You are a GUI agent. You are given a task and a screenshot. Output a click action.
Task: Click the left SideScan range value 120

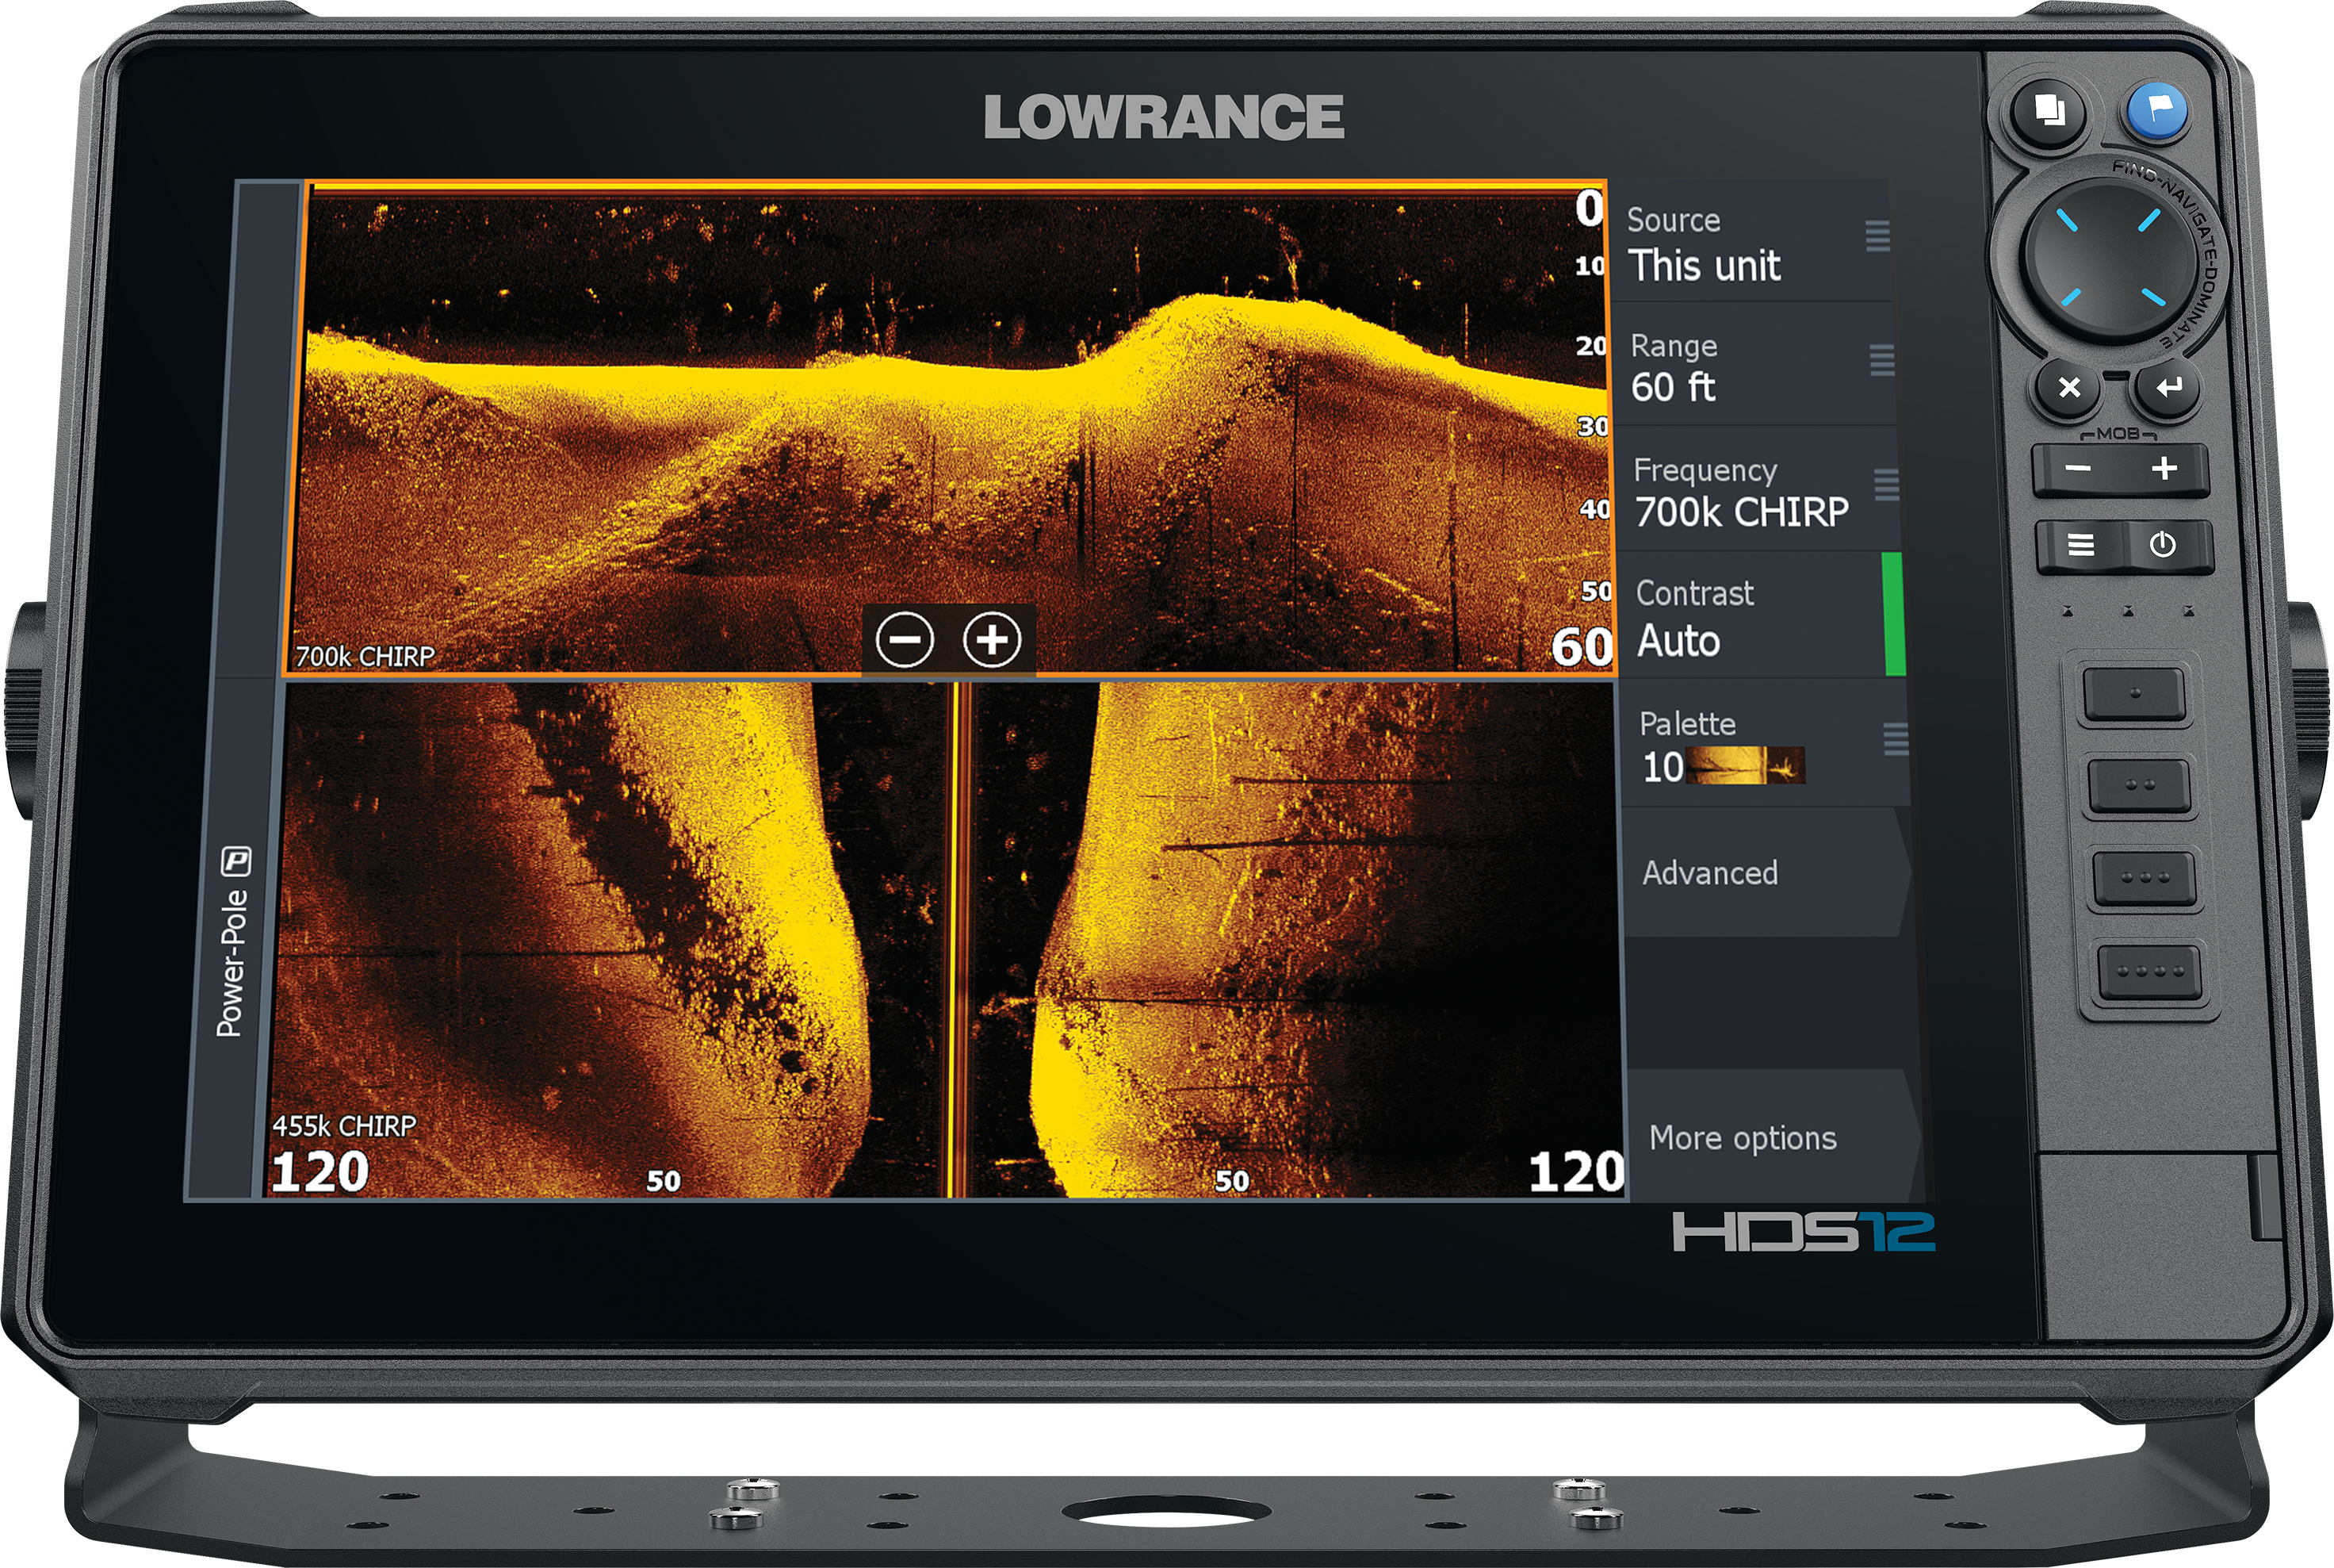(x=319, y=1172)
